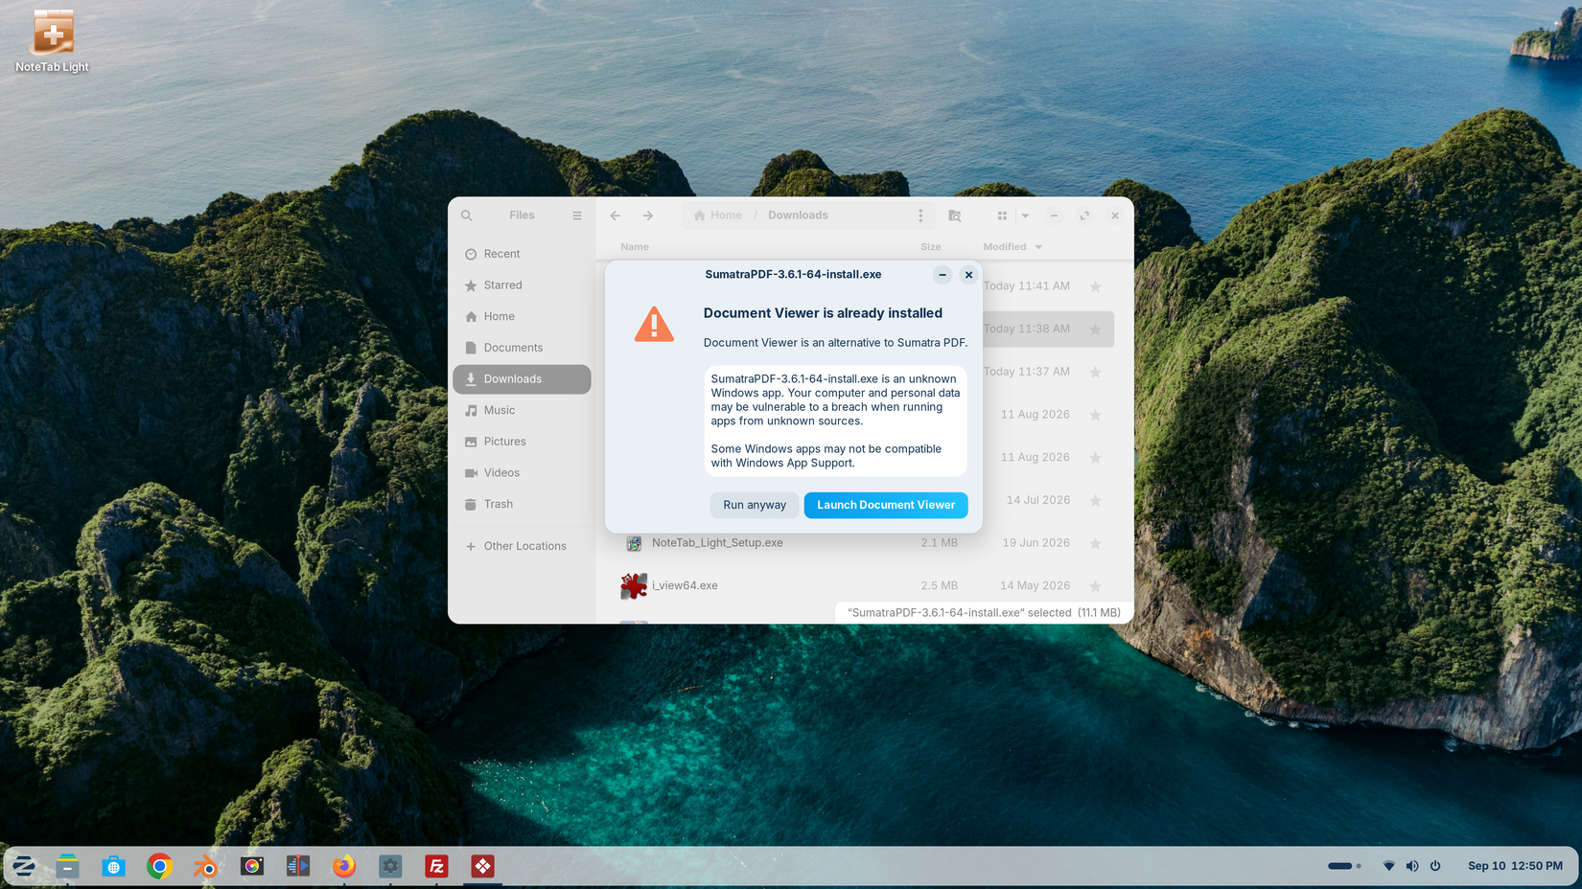Open volume control in system tray
1582x889 pixels.
[1412, 866]
